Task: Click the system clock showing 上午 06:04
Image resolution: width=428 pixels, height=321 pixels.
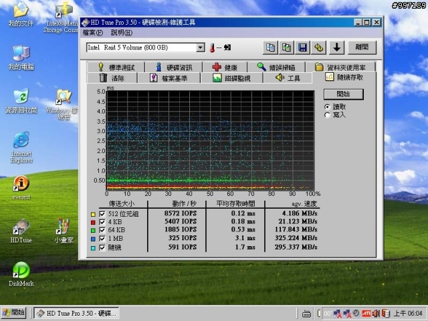Action: click(x=408, y=314)
